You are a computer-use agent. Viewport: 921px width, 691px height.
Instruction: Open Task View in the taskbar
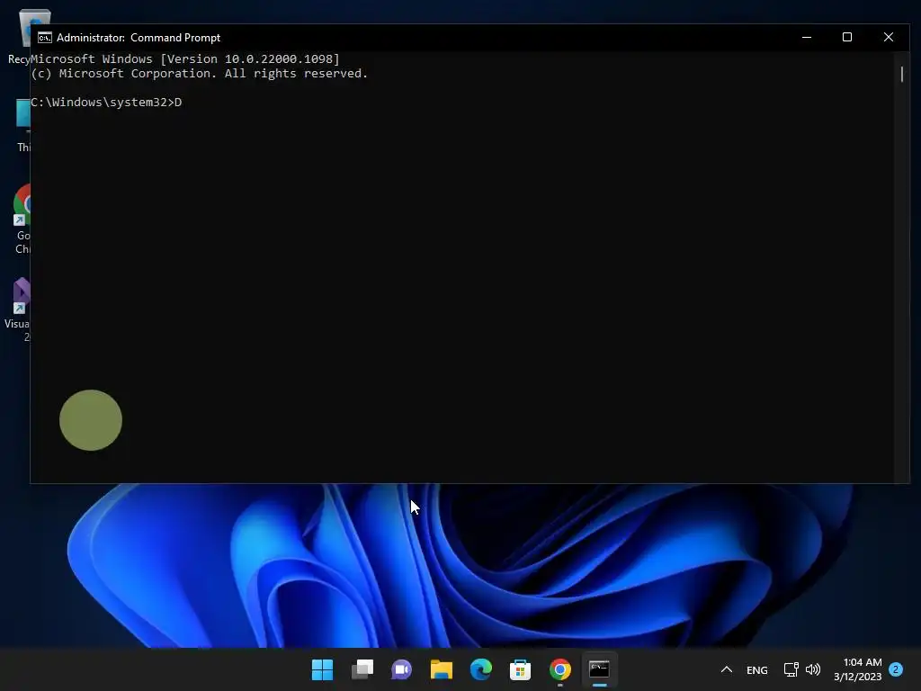[362, 669]
